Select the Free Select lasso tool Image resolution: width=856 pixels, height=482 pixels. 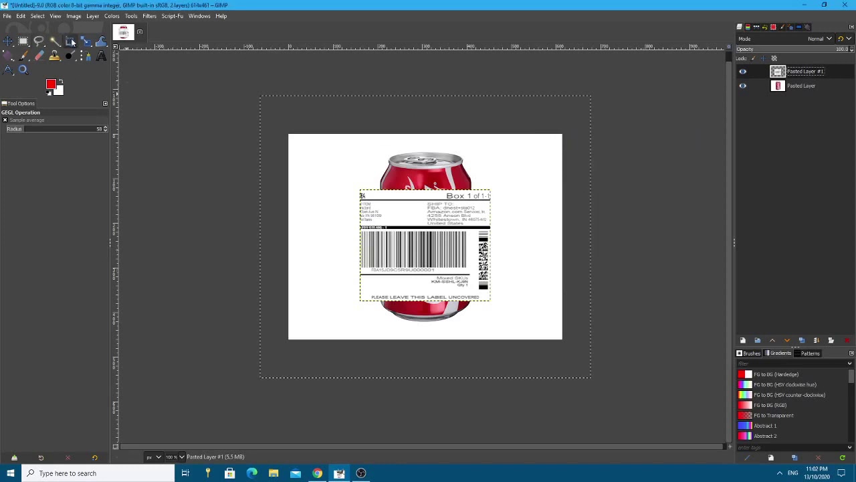pos(39,42)
